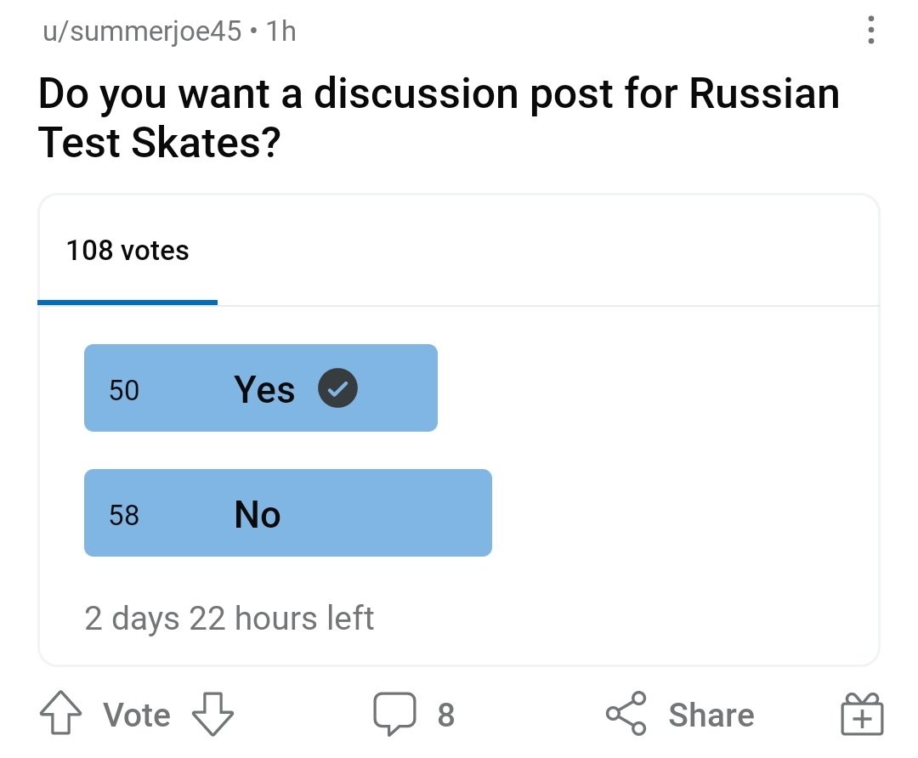Tap the Vote score label
918x758 pixels.
137,716
